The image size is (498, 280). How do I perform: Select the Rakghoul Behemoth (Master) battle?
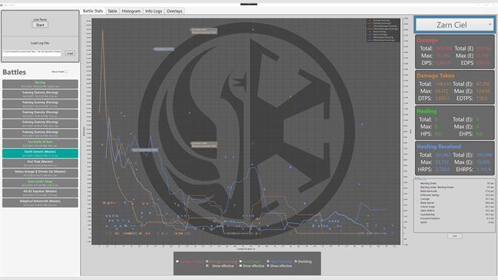click(x=40, y=202)
